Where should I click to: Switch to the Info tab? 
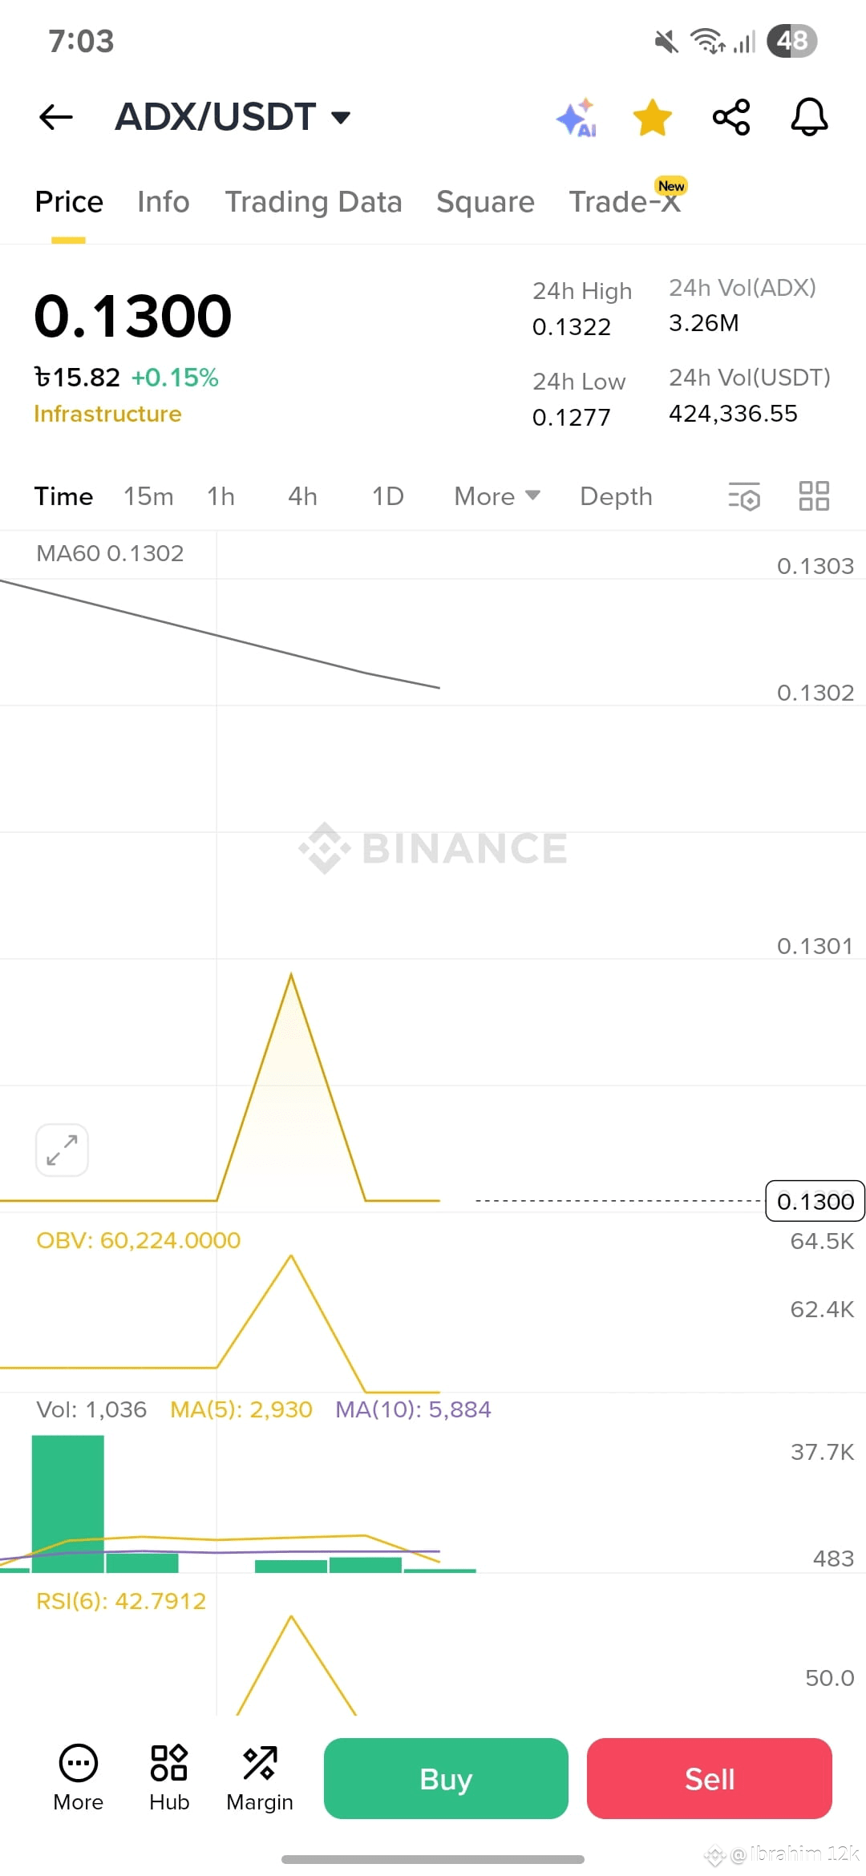click(x=164, y=202)
